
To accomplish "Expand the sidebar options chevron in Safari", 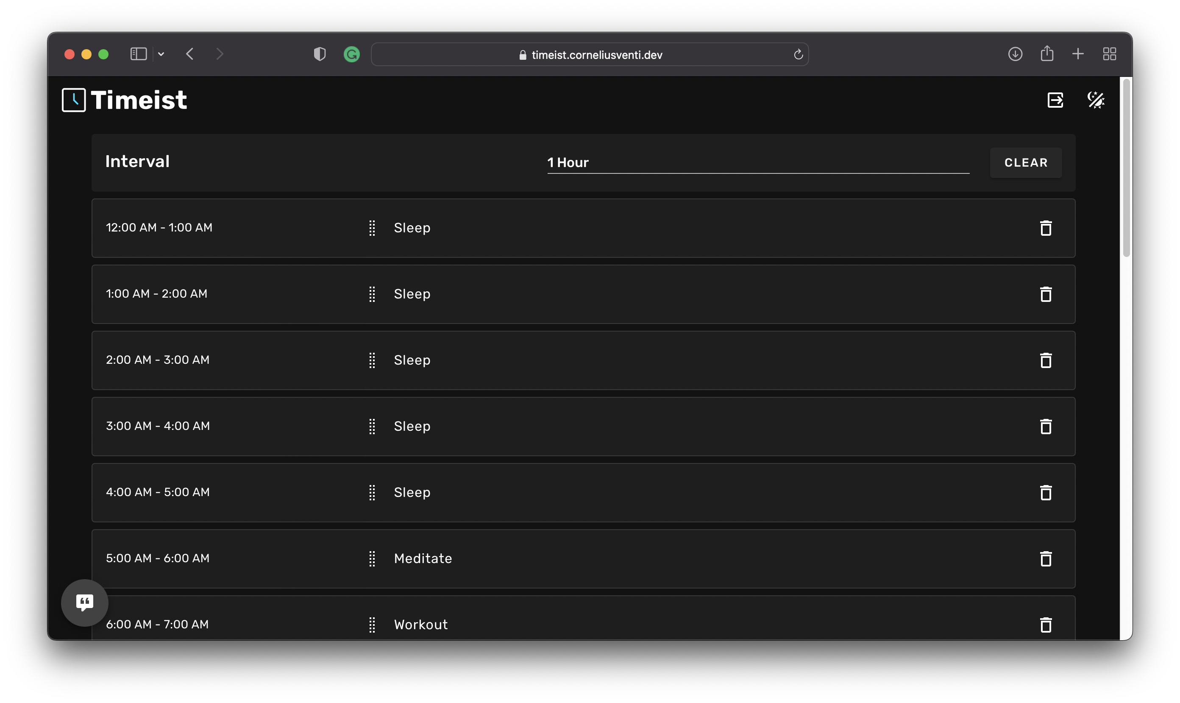I will [x=161, y=54].
